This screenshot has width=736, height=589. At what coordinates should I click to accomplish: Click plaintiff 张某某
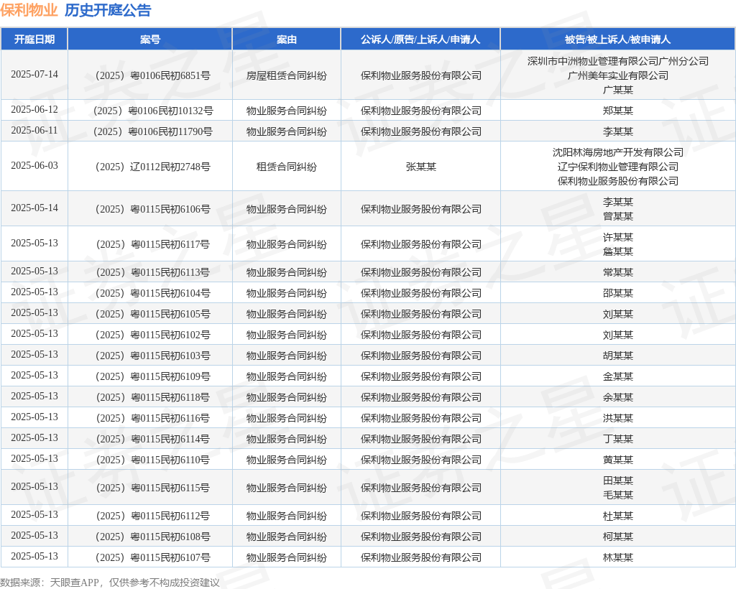coord(420,167)
